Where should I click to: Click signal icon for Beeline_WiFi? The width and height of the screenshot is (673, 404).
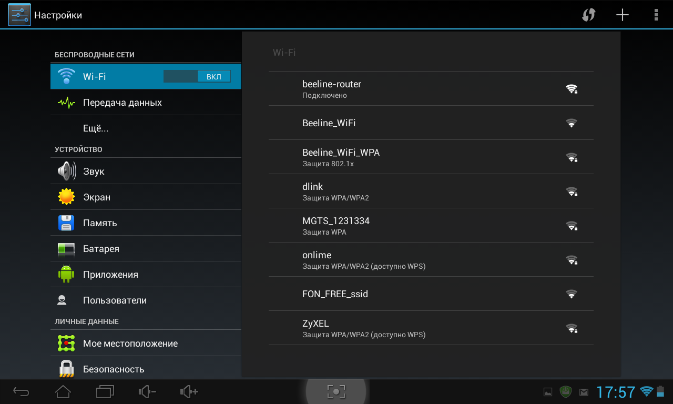[x=572, y=123]
